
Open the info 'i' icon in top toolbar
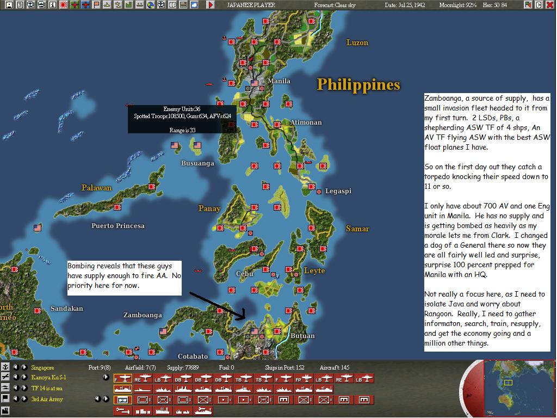tap(53, 4)
